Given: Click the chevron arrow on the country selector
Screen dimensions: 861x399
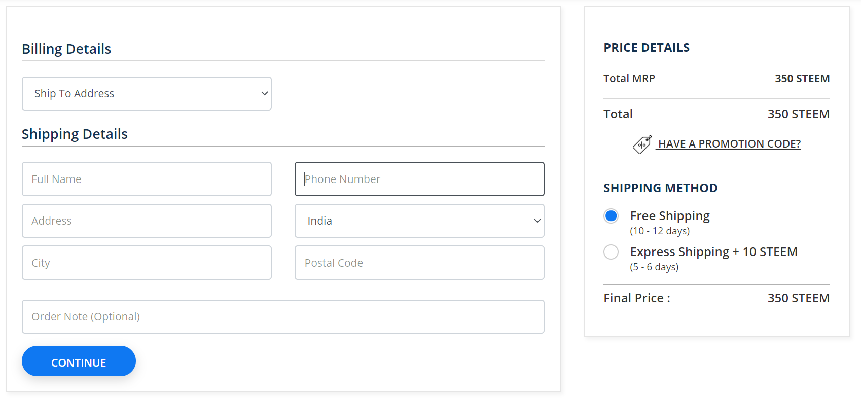Looking at the screenshot, I should [x=537, y=221].
